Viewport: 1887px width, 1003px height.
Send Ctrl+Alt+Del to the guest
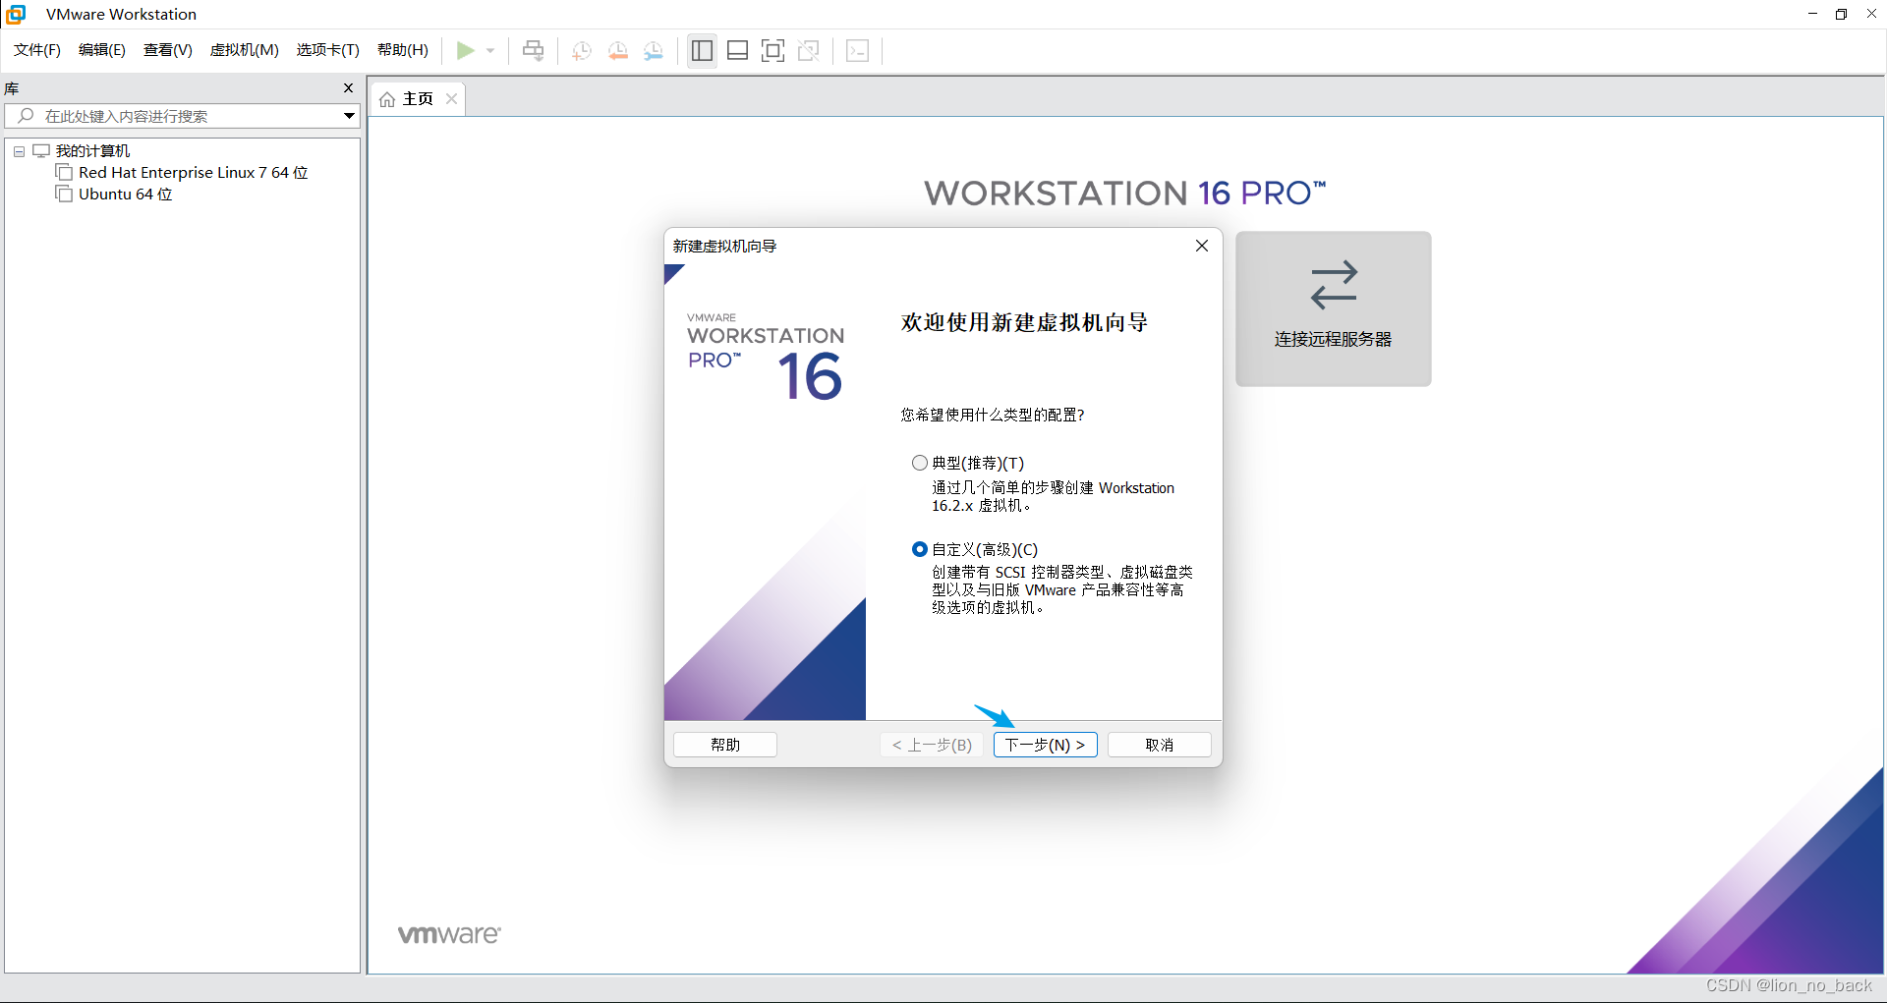pyautogui.click(x=532, y=50)
